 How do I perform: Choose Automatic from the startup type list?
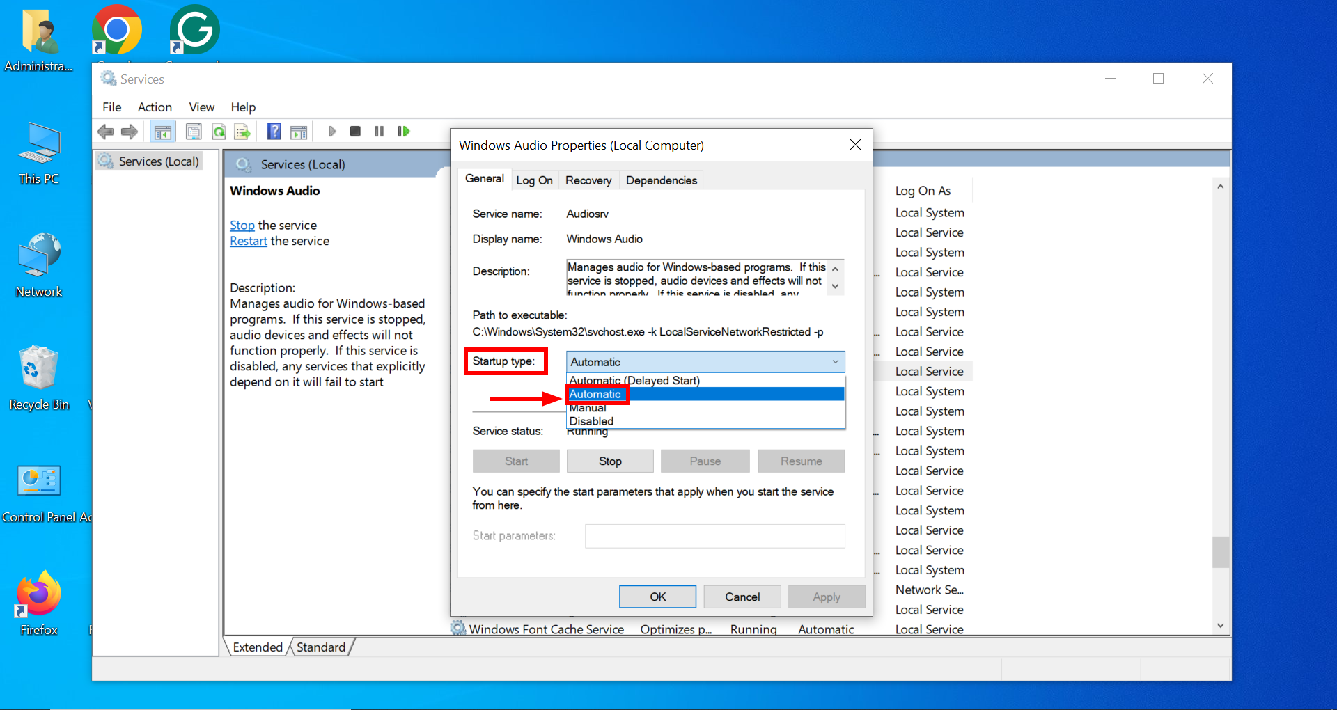click(x=705, y=394)
